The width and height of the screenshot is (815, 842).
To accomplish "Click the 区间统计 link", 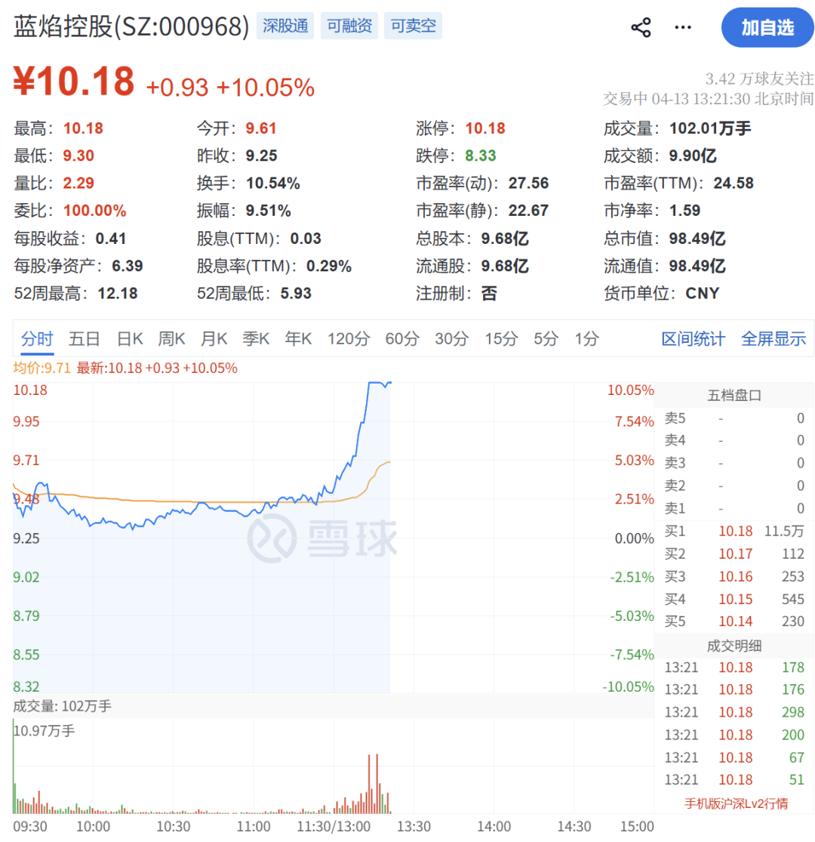I will 693,338.
